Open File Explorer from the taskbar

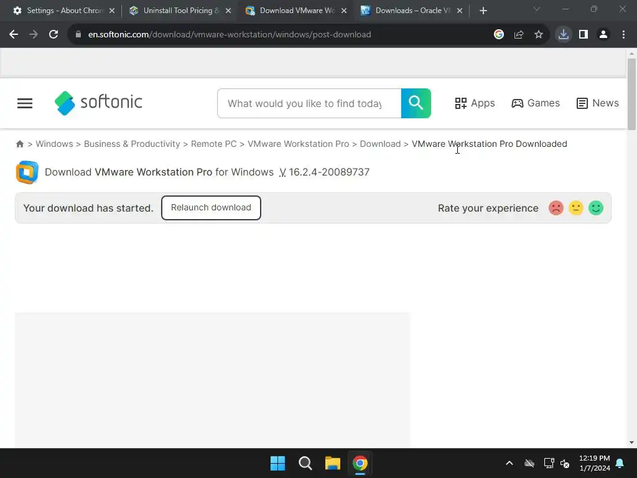333,463
